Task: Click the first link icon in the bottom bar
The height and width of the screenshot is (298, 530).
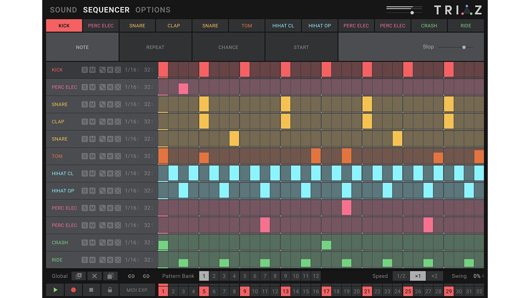Action: tap(131, 275)
